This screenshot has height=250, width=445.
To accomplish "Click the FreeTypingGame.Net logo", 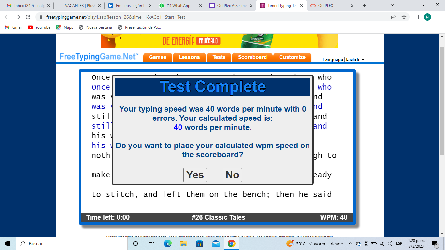I will tap(99, 57).
